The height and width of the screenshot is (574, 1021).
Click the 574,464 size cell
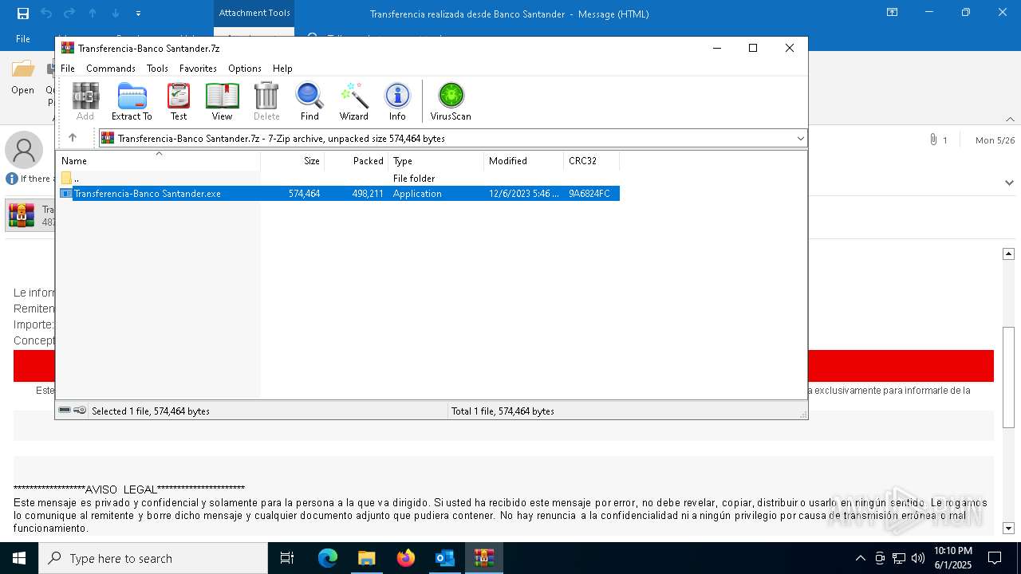(304, 194)
